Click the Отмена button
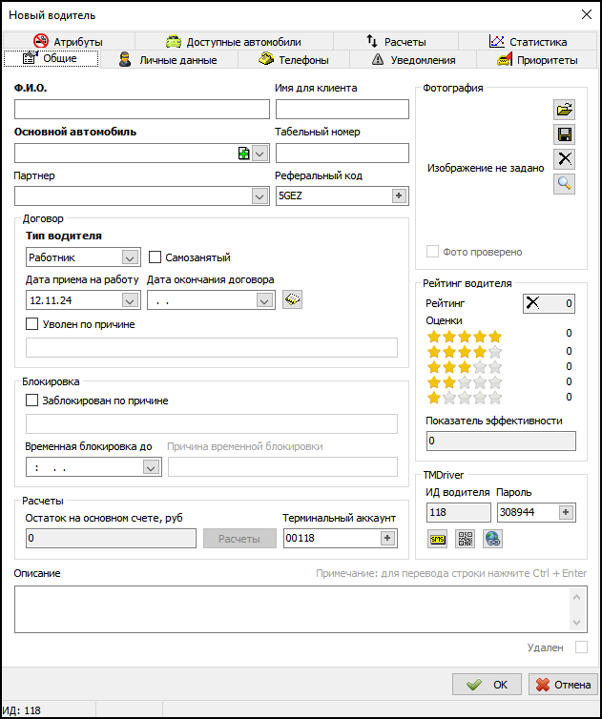The height and width of the screenshot is (719, 602). pyautogui.click(x=564, y=685)
